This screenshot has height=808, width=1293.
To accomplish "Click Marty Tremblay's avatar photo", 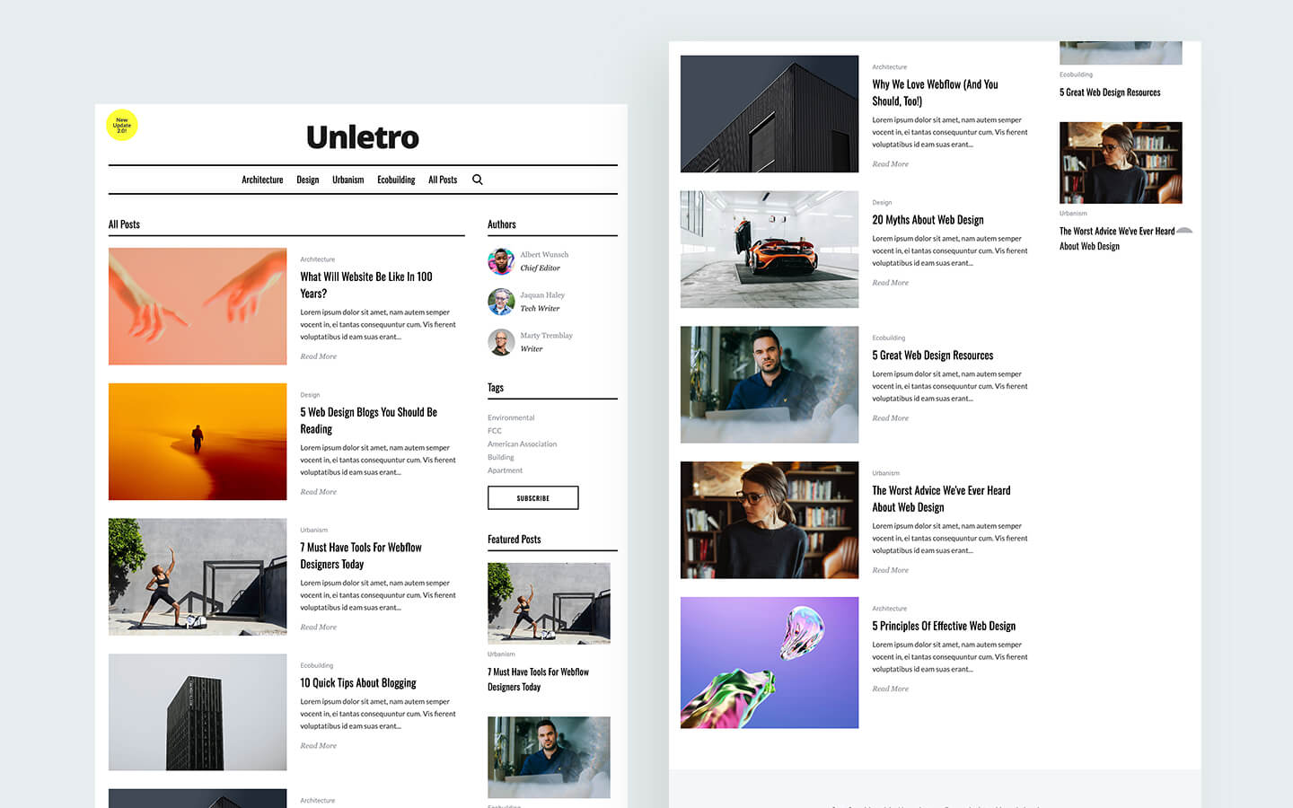I will (x=500, y=342).
